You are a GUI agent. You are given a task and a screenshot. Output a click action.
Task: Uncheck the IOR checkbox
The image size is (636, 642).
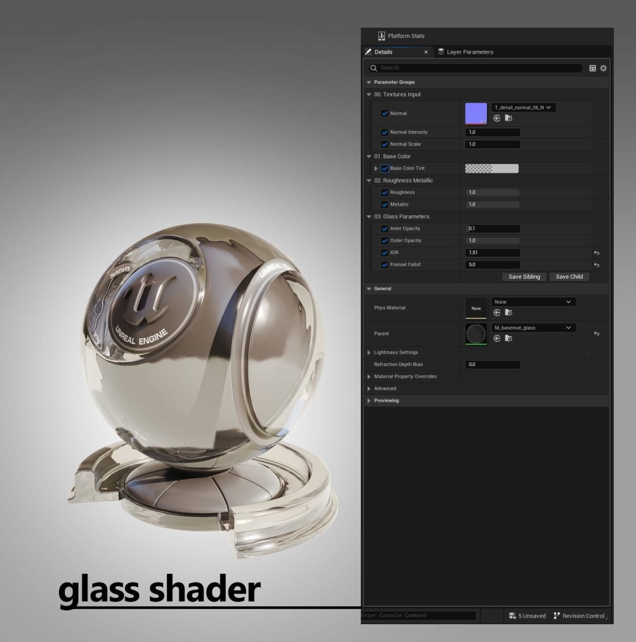click(384, 253)
